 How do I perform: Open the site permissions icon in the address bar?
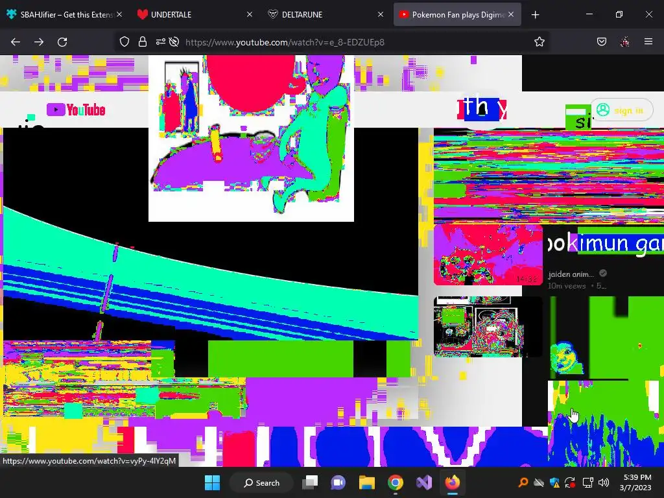pyautogui.click(x=161, y=42)
